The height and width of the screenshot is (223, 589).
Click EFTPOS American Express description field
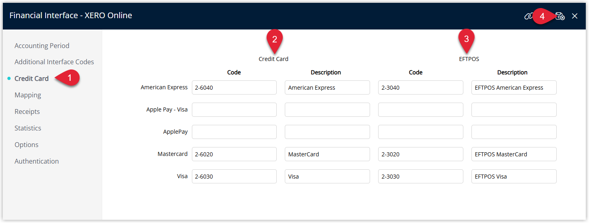(514, 88)
